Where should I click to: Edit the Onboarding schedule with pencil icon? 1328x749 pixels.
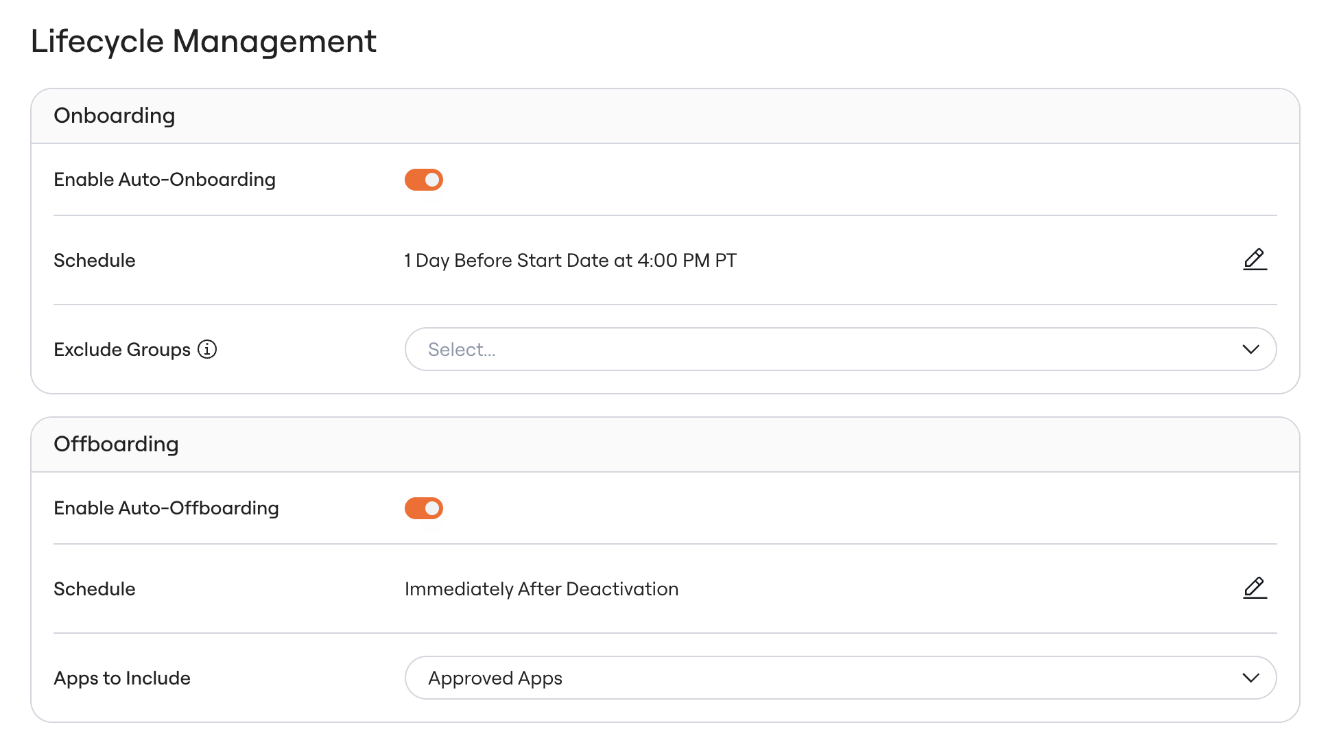click(1255, 259)
